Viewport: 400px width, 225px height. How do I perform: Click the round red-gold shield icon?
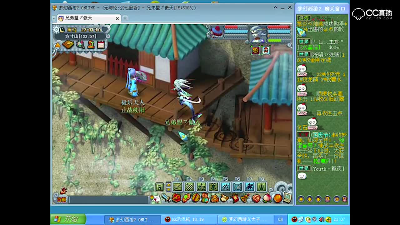pyautogui.click(x=196, y=198)
